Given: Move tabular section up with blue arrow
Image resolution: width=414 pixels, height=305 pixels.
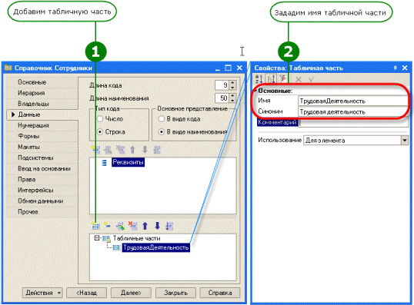Looking at the screenshot, I should (x=145, y=226).
